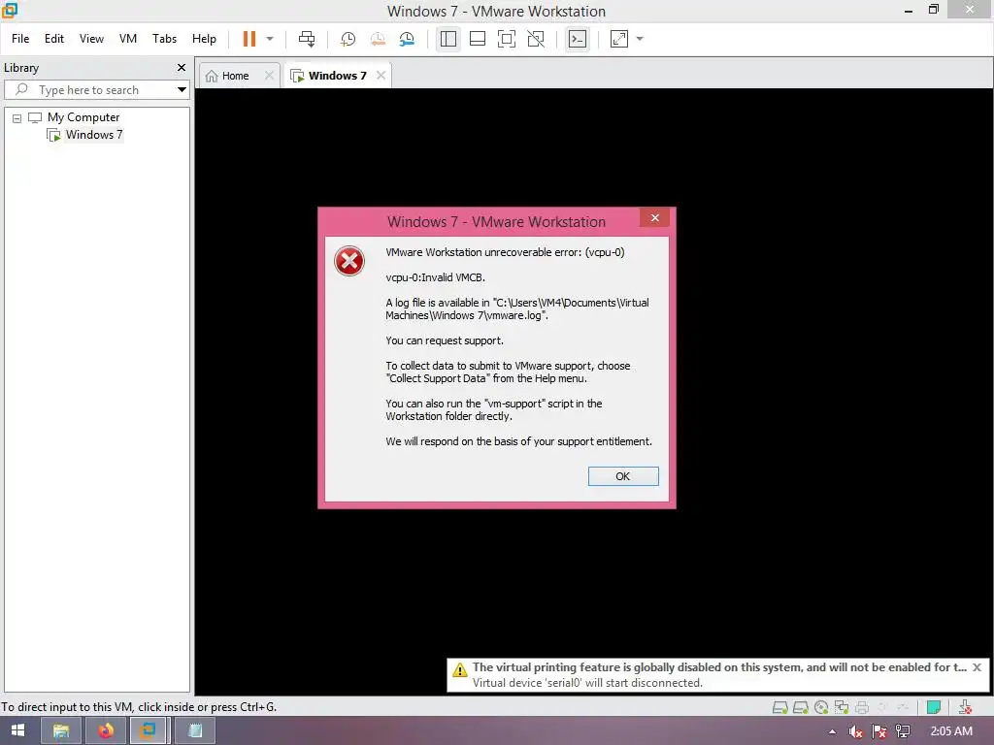The image size is (994, 745).
Task: Click the Unity mode toolbar icon
Action: [x=536, y=39]
